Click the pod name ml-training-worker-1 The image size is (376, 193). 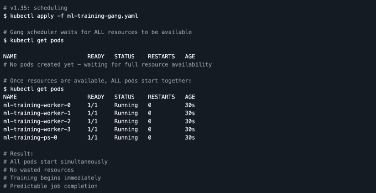pyautogui.click(x=37, y=113)
